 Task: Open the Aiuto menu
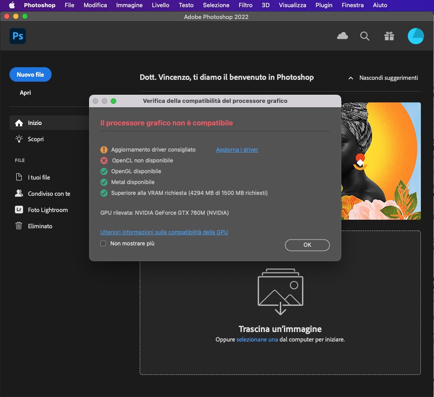[380, 5]
